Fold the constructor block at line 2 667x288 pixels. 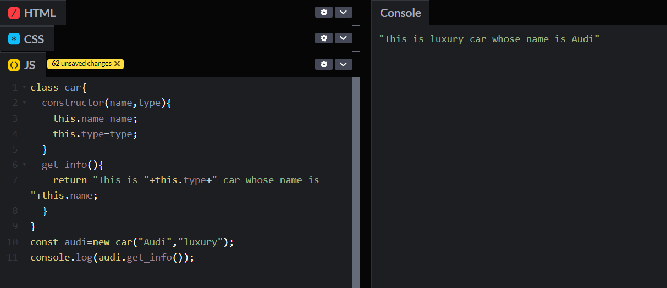[24, 103]
